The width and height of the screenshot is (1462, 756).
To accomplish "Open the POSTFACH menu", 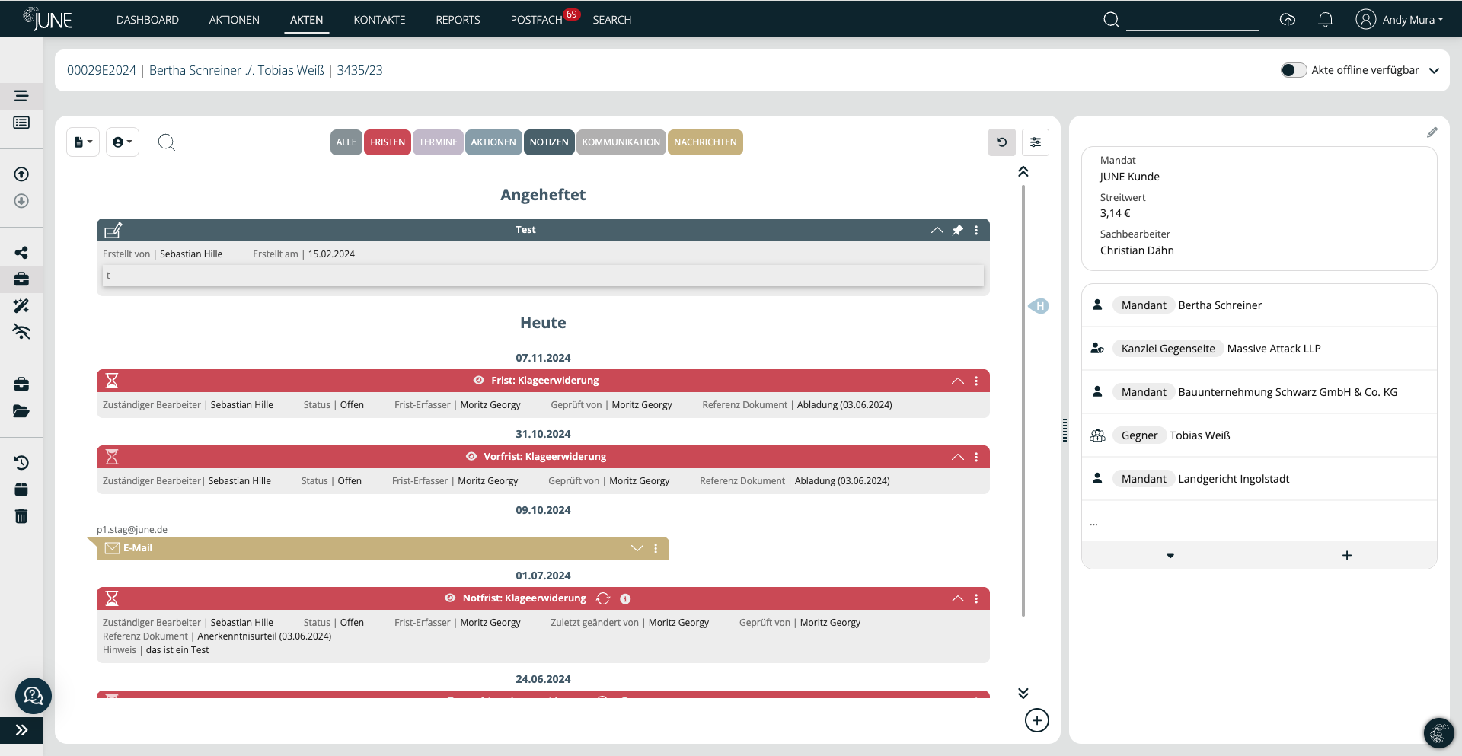I will (x=536, y=20).
